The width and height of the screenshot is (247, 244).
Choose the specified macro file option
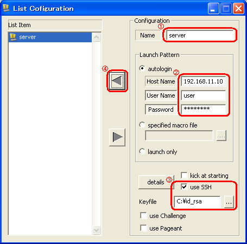(x=142, y=125)
